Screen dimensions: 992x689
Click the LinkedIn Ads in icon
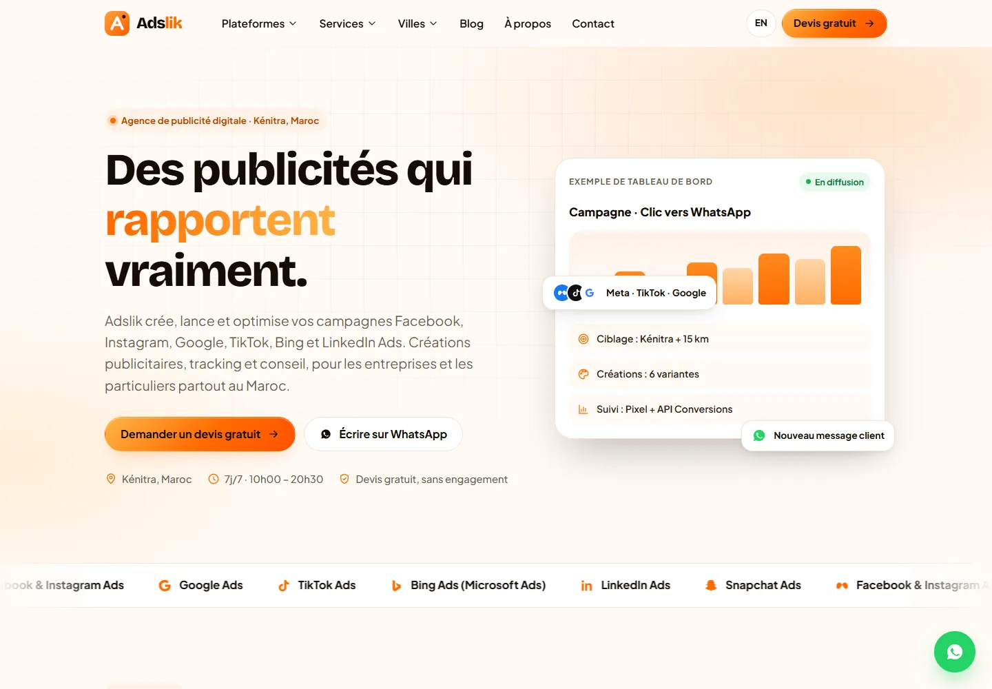[x=586, y=586]
